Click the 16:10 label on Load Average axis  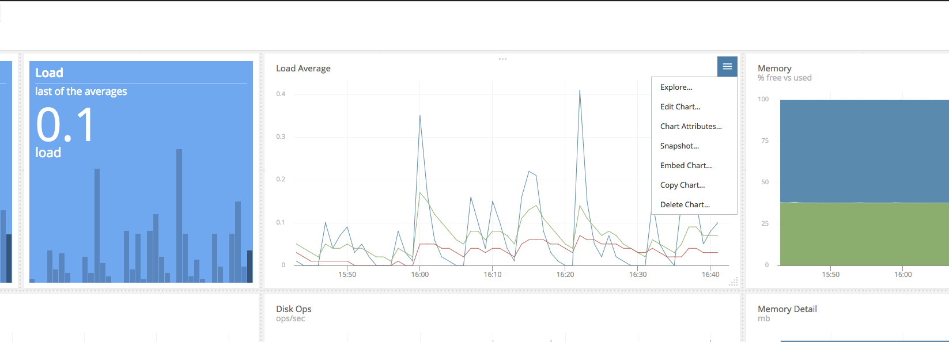coord(492,275)
